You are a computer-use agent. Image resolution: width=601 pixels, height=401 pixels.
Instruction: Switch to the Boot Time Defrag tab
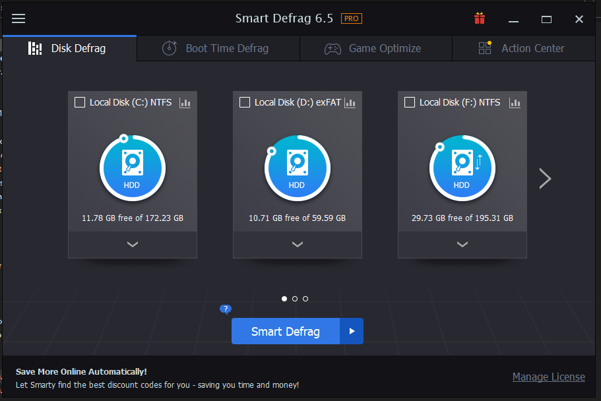pos(218,48)
